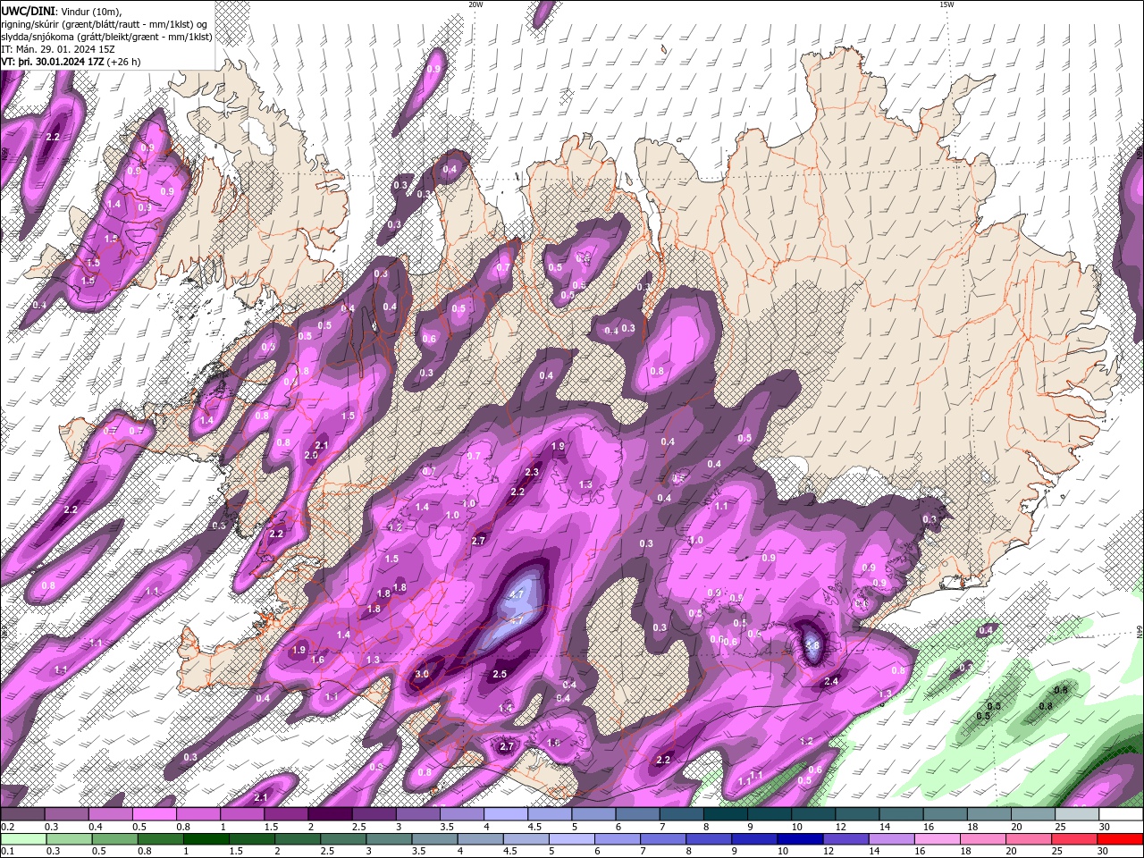Screen dimensions: 1144x858
Task: Click the 3.0 precipitation value on the map
Action: (x=423, y=674)
